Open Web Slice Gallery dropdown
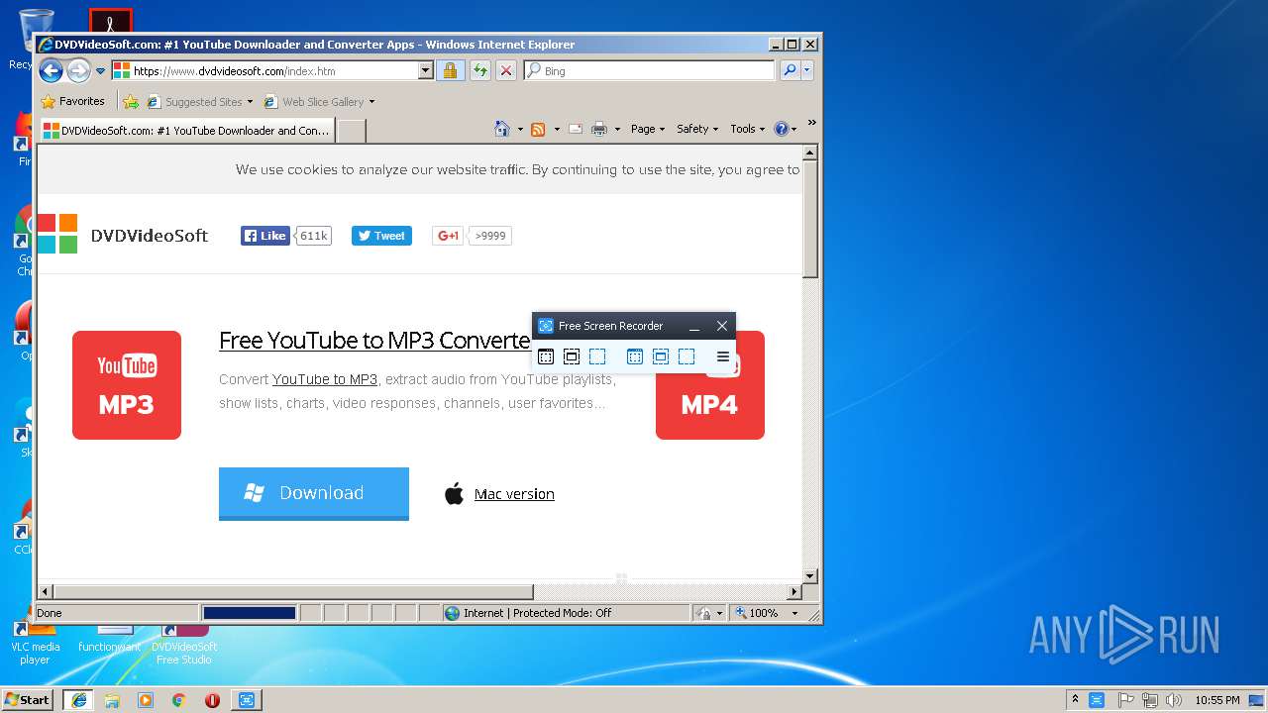1268x713 pixels. (319, 101)
